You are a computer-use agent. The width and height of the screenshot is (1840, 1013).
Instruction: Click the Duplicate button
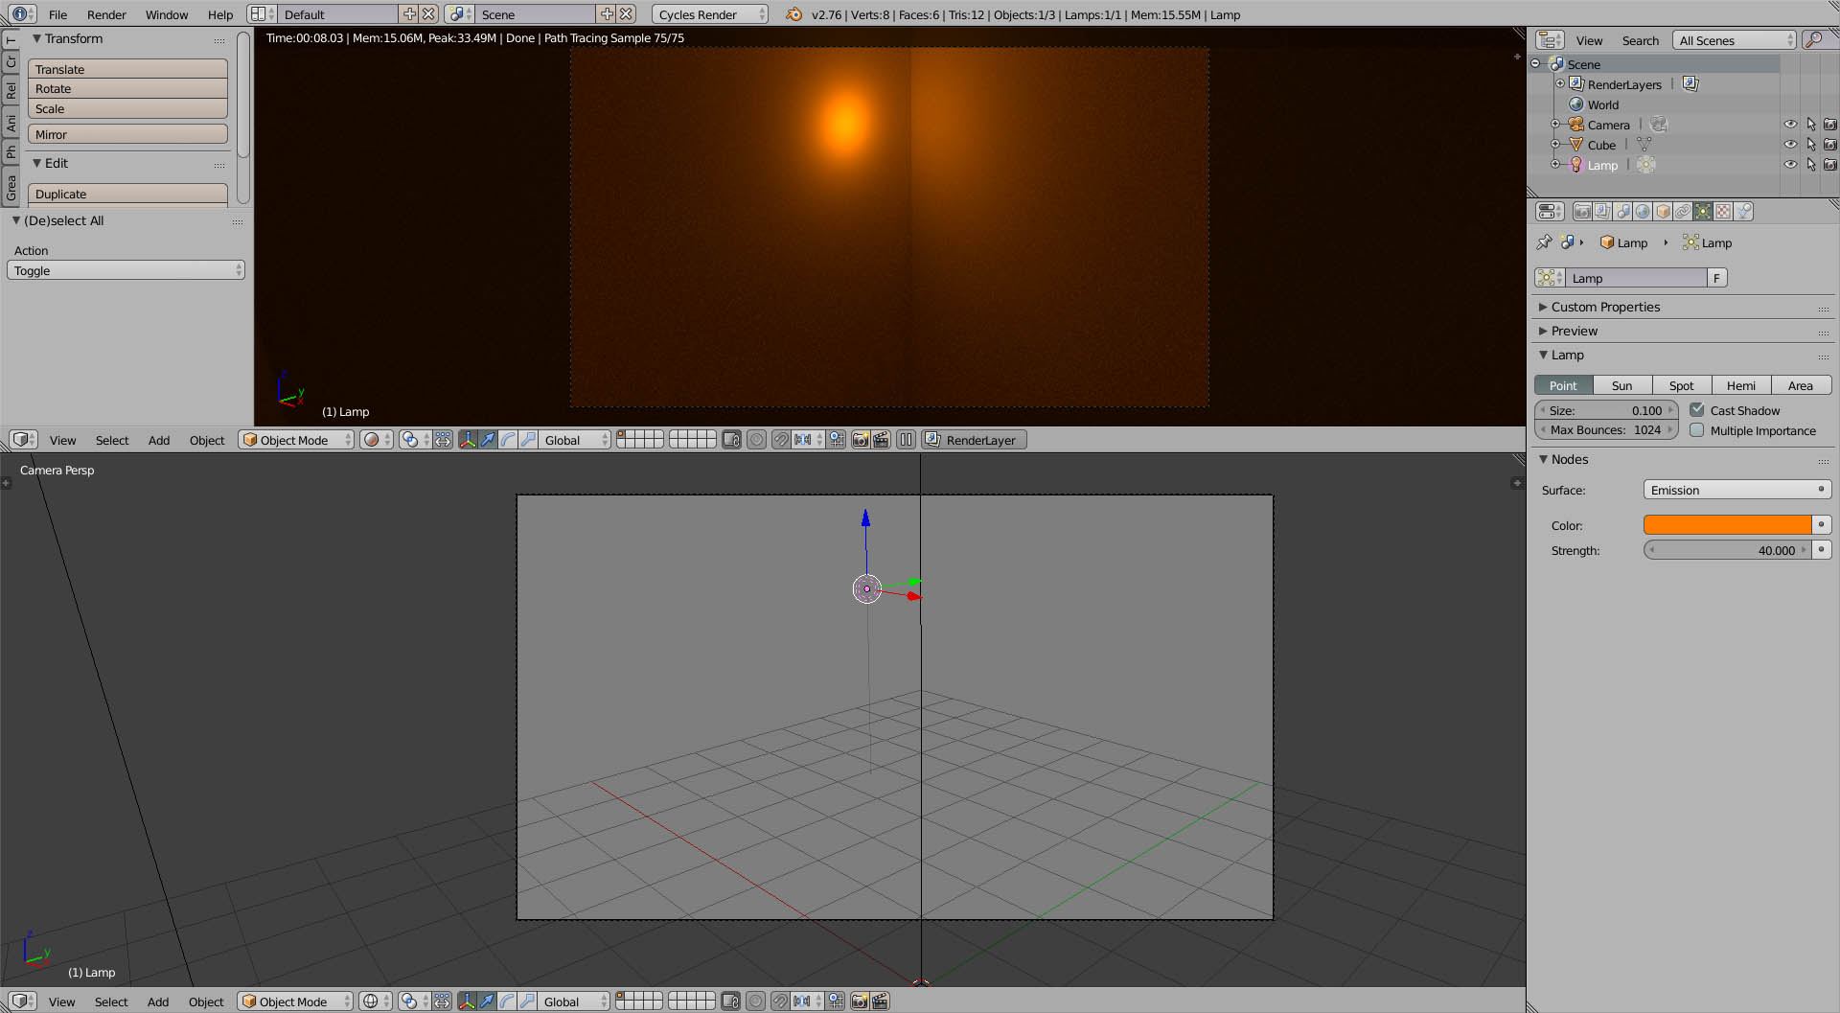[127, 194]
